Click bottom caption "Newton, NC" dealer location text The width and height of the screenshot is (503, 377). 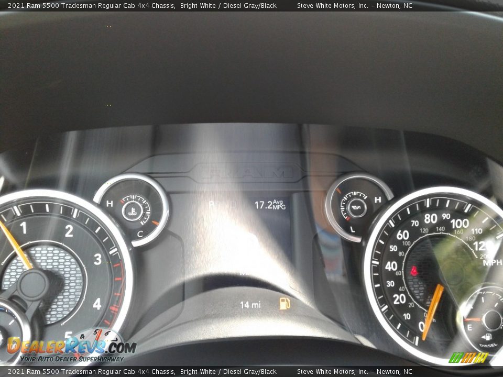394,372
